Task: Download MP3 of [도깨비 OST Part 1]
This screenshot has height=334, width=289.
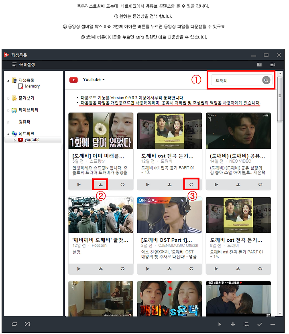Action: click(191, 269)
